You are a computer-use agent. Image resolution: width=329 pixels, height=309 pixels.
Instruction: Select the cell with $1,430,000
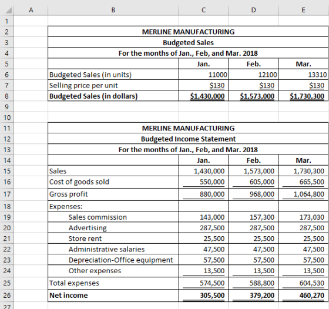click(x=203, y=96)
